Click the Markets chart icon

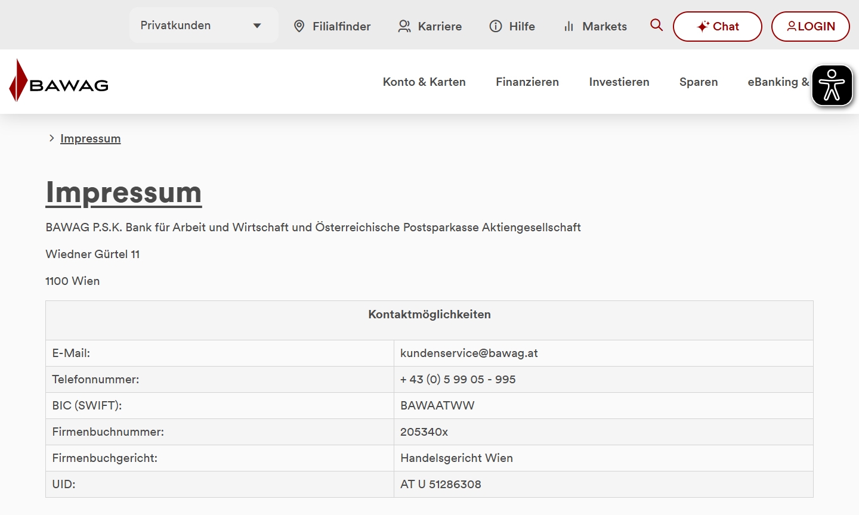[569, 26]
